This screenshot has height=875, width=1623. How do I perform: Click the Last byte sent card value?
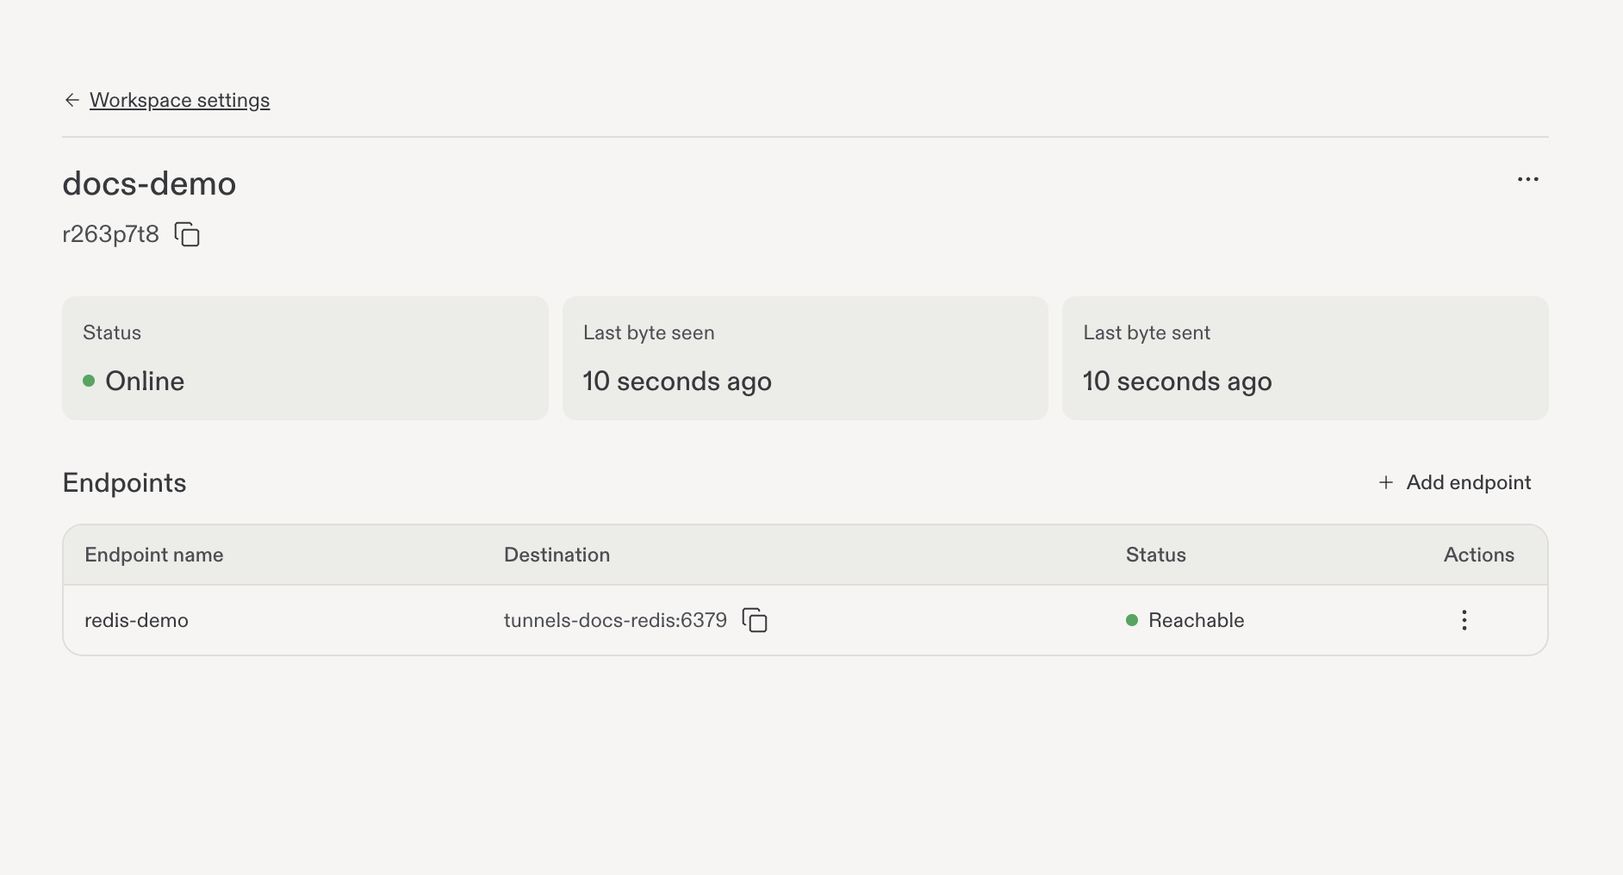(1177, 382)
